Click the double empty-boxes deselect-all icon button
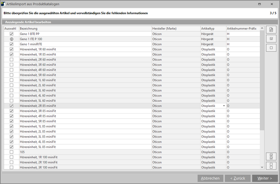This screenshot has width=280, height=184. (x=271, y=165)
